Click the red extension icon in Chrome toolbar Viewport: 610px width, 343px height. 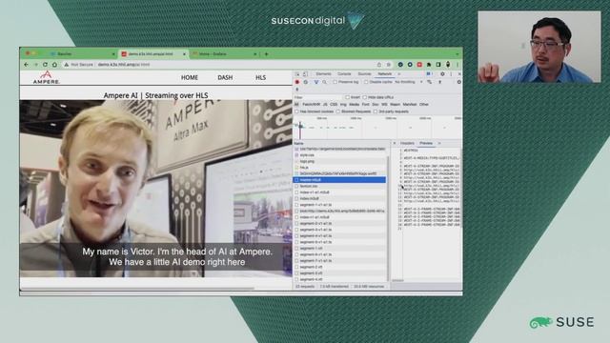click(x=419, y=65)
